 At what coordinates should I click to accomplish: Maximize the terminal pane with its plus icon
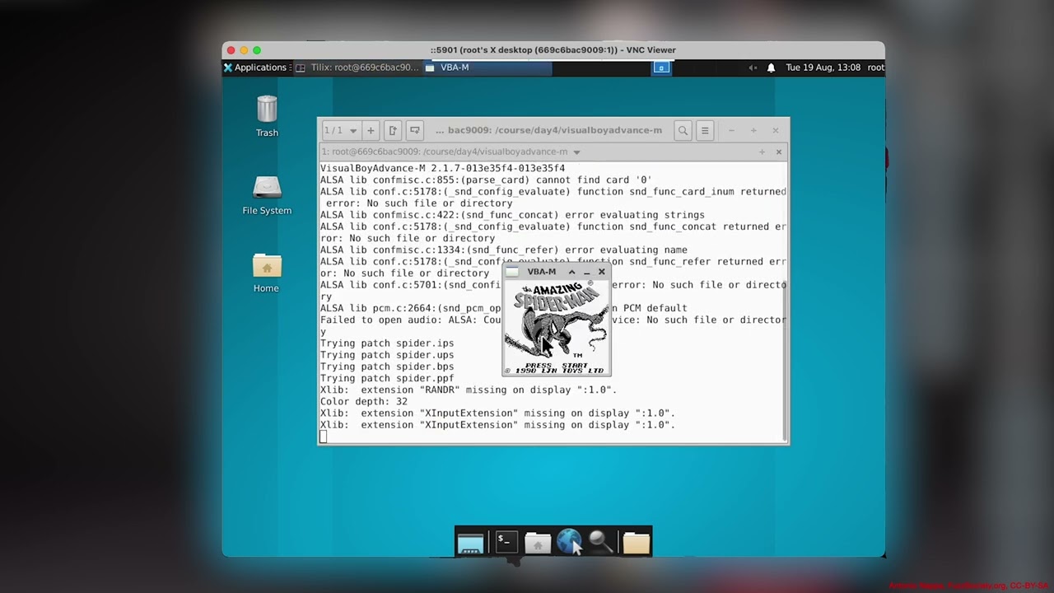[762, 152]
